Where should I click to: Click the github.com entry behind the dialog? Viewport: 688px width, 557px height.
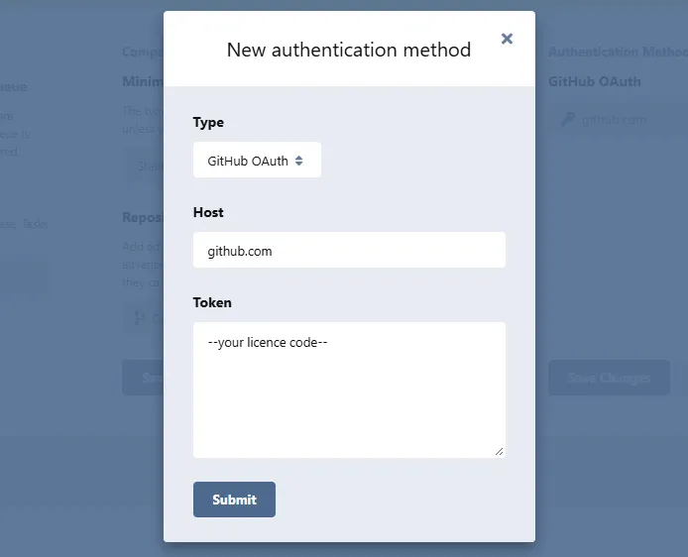pos(614,119)
